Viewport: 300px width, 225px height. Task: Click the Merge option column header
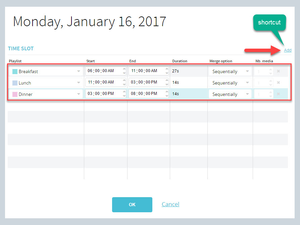(x=221, y=61)
